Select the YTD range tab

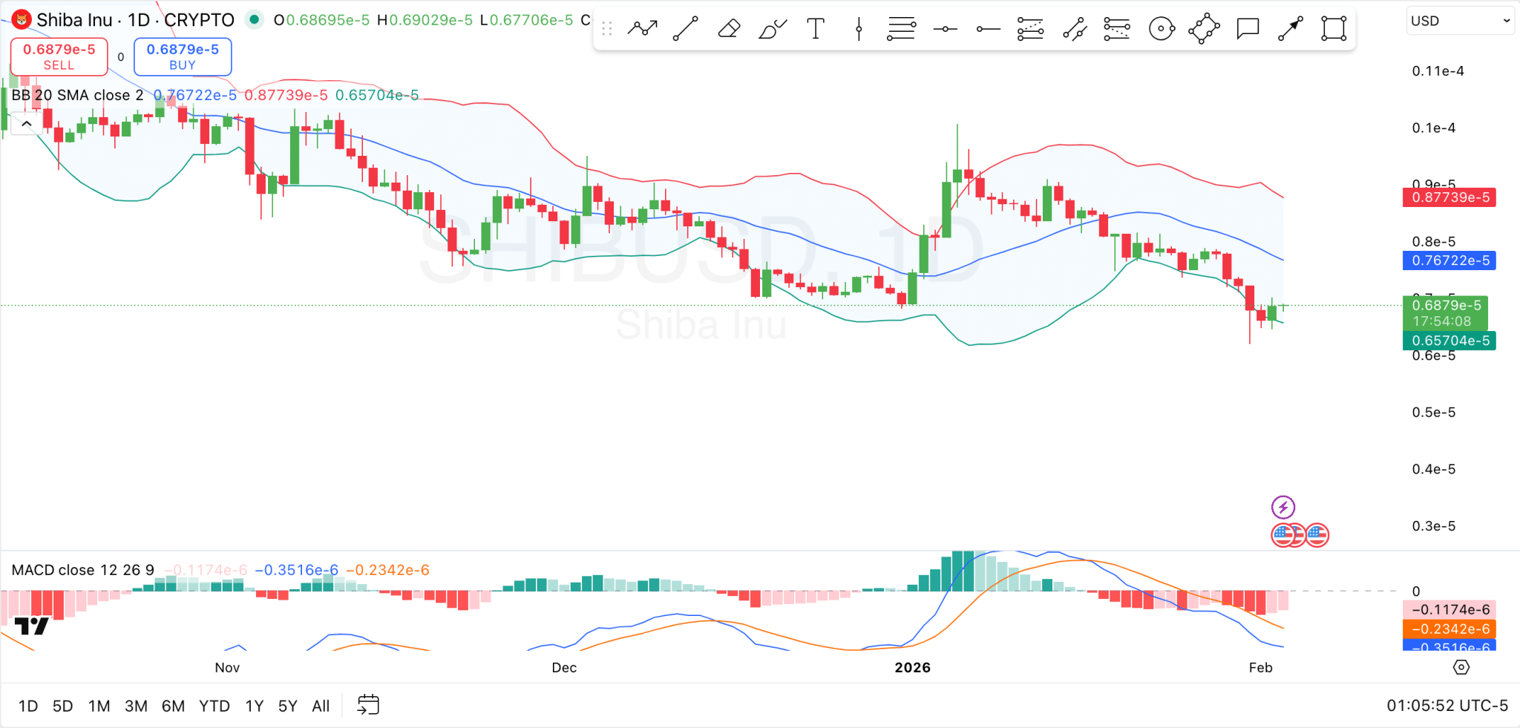tap(214, 706)
